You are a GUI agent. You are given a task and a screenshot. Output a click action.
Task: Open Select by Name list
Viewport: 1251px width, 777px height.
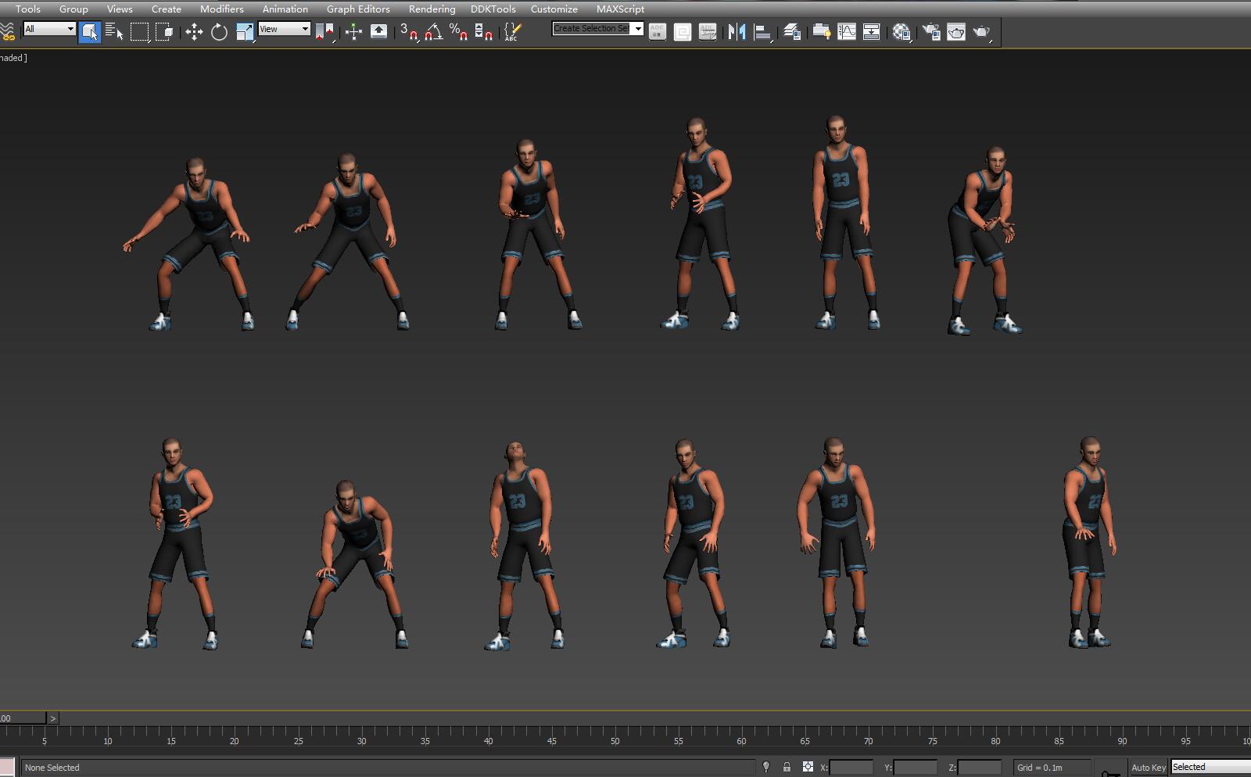(x=114, y=32)
